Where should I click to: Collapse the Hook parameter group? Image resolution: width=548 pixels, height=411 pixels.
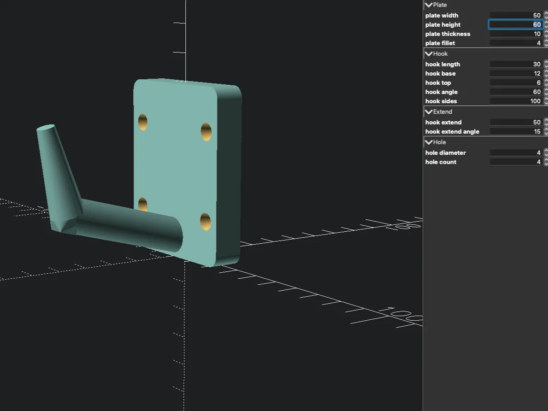(429, 54)
